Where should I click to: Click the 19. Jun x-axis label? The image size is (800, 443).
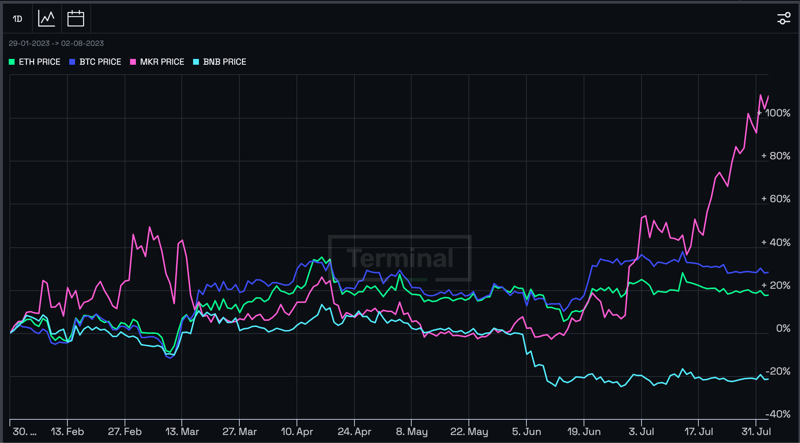[584, 432]
